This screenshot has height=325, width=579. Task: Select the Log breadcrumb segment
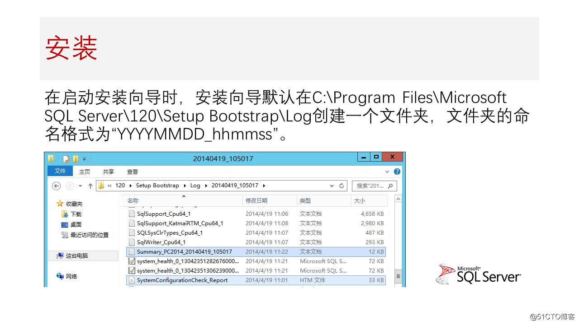[x=195, y=186]
